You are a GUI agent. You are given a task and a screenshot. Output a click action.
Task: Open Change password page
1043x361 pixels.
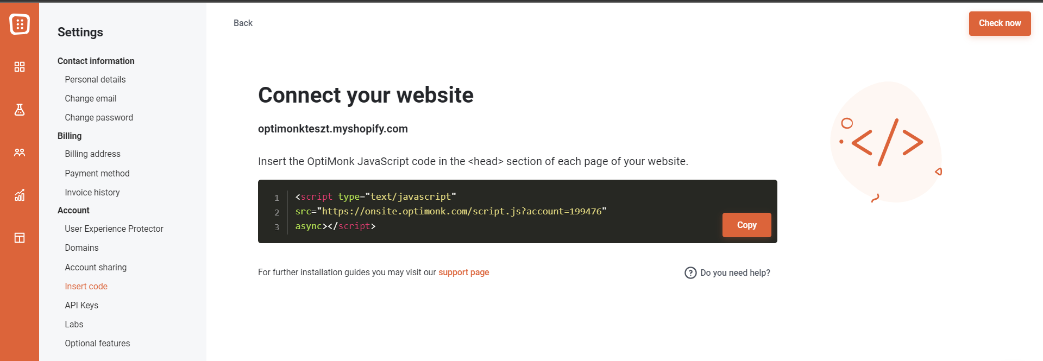(x=99, y=117)
